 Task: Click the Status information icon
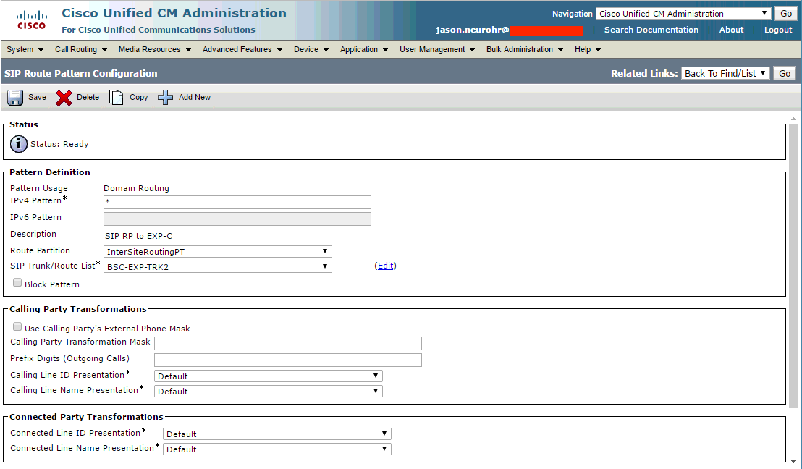[19, 144]
